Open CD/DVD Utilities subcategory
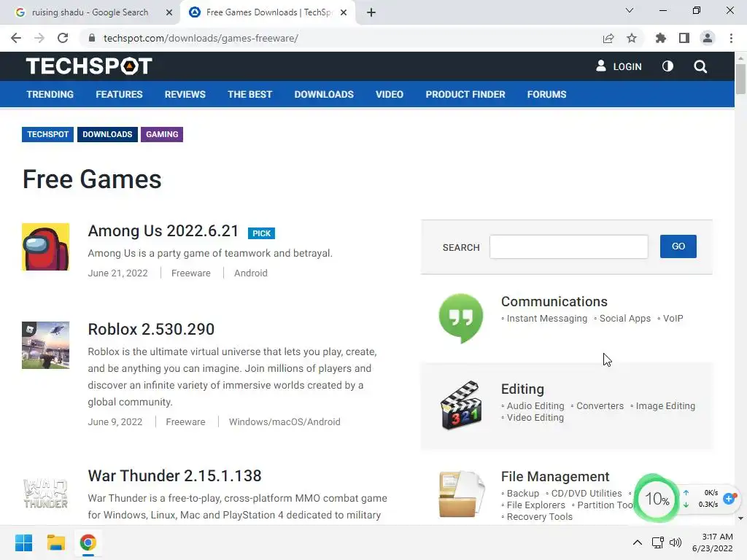747x560 pixels. click(x=587, y=494)
